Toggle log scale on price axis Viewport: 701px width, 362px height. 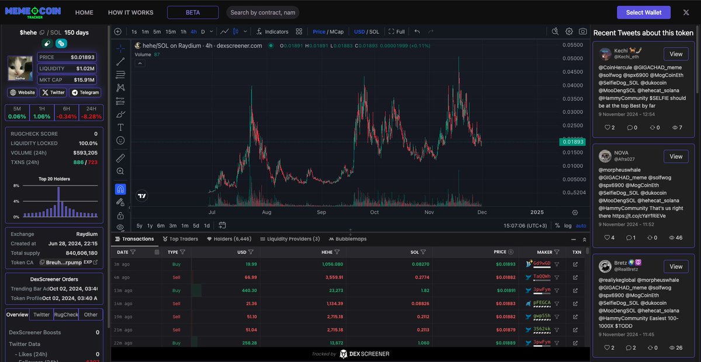[x=568, y=225]
